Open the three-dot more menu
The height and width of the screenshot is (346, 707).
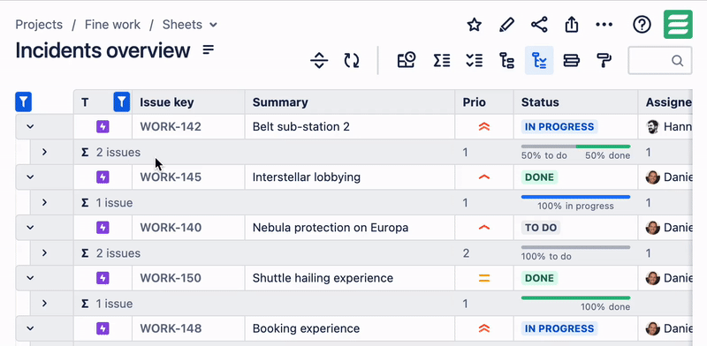tap(604, 25)
